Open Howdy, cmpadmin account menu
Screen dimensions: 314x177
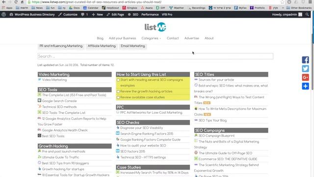coord(287,14)
